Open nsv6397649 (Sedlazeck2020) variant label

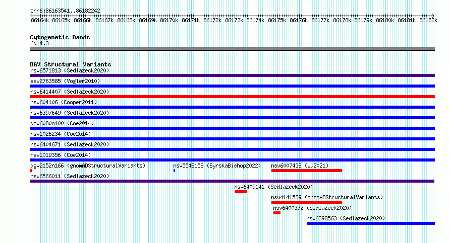[x=70, y=113]
